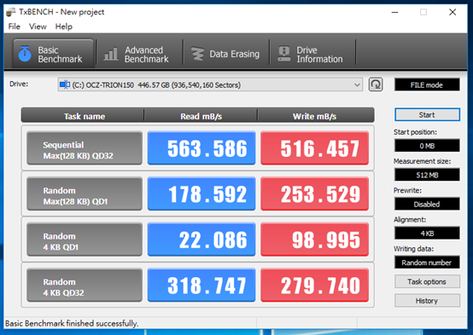
Task: Click the Drive Information disk icon
Action: point(283,54)
